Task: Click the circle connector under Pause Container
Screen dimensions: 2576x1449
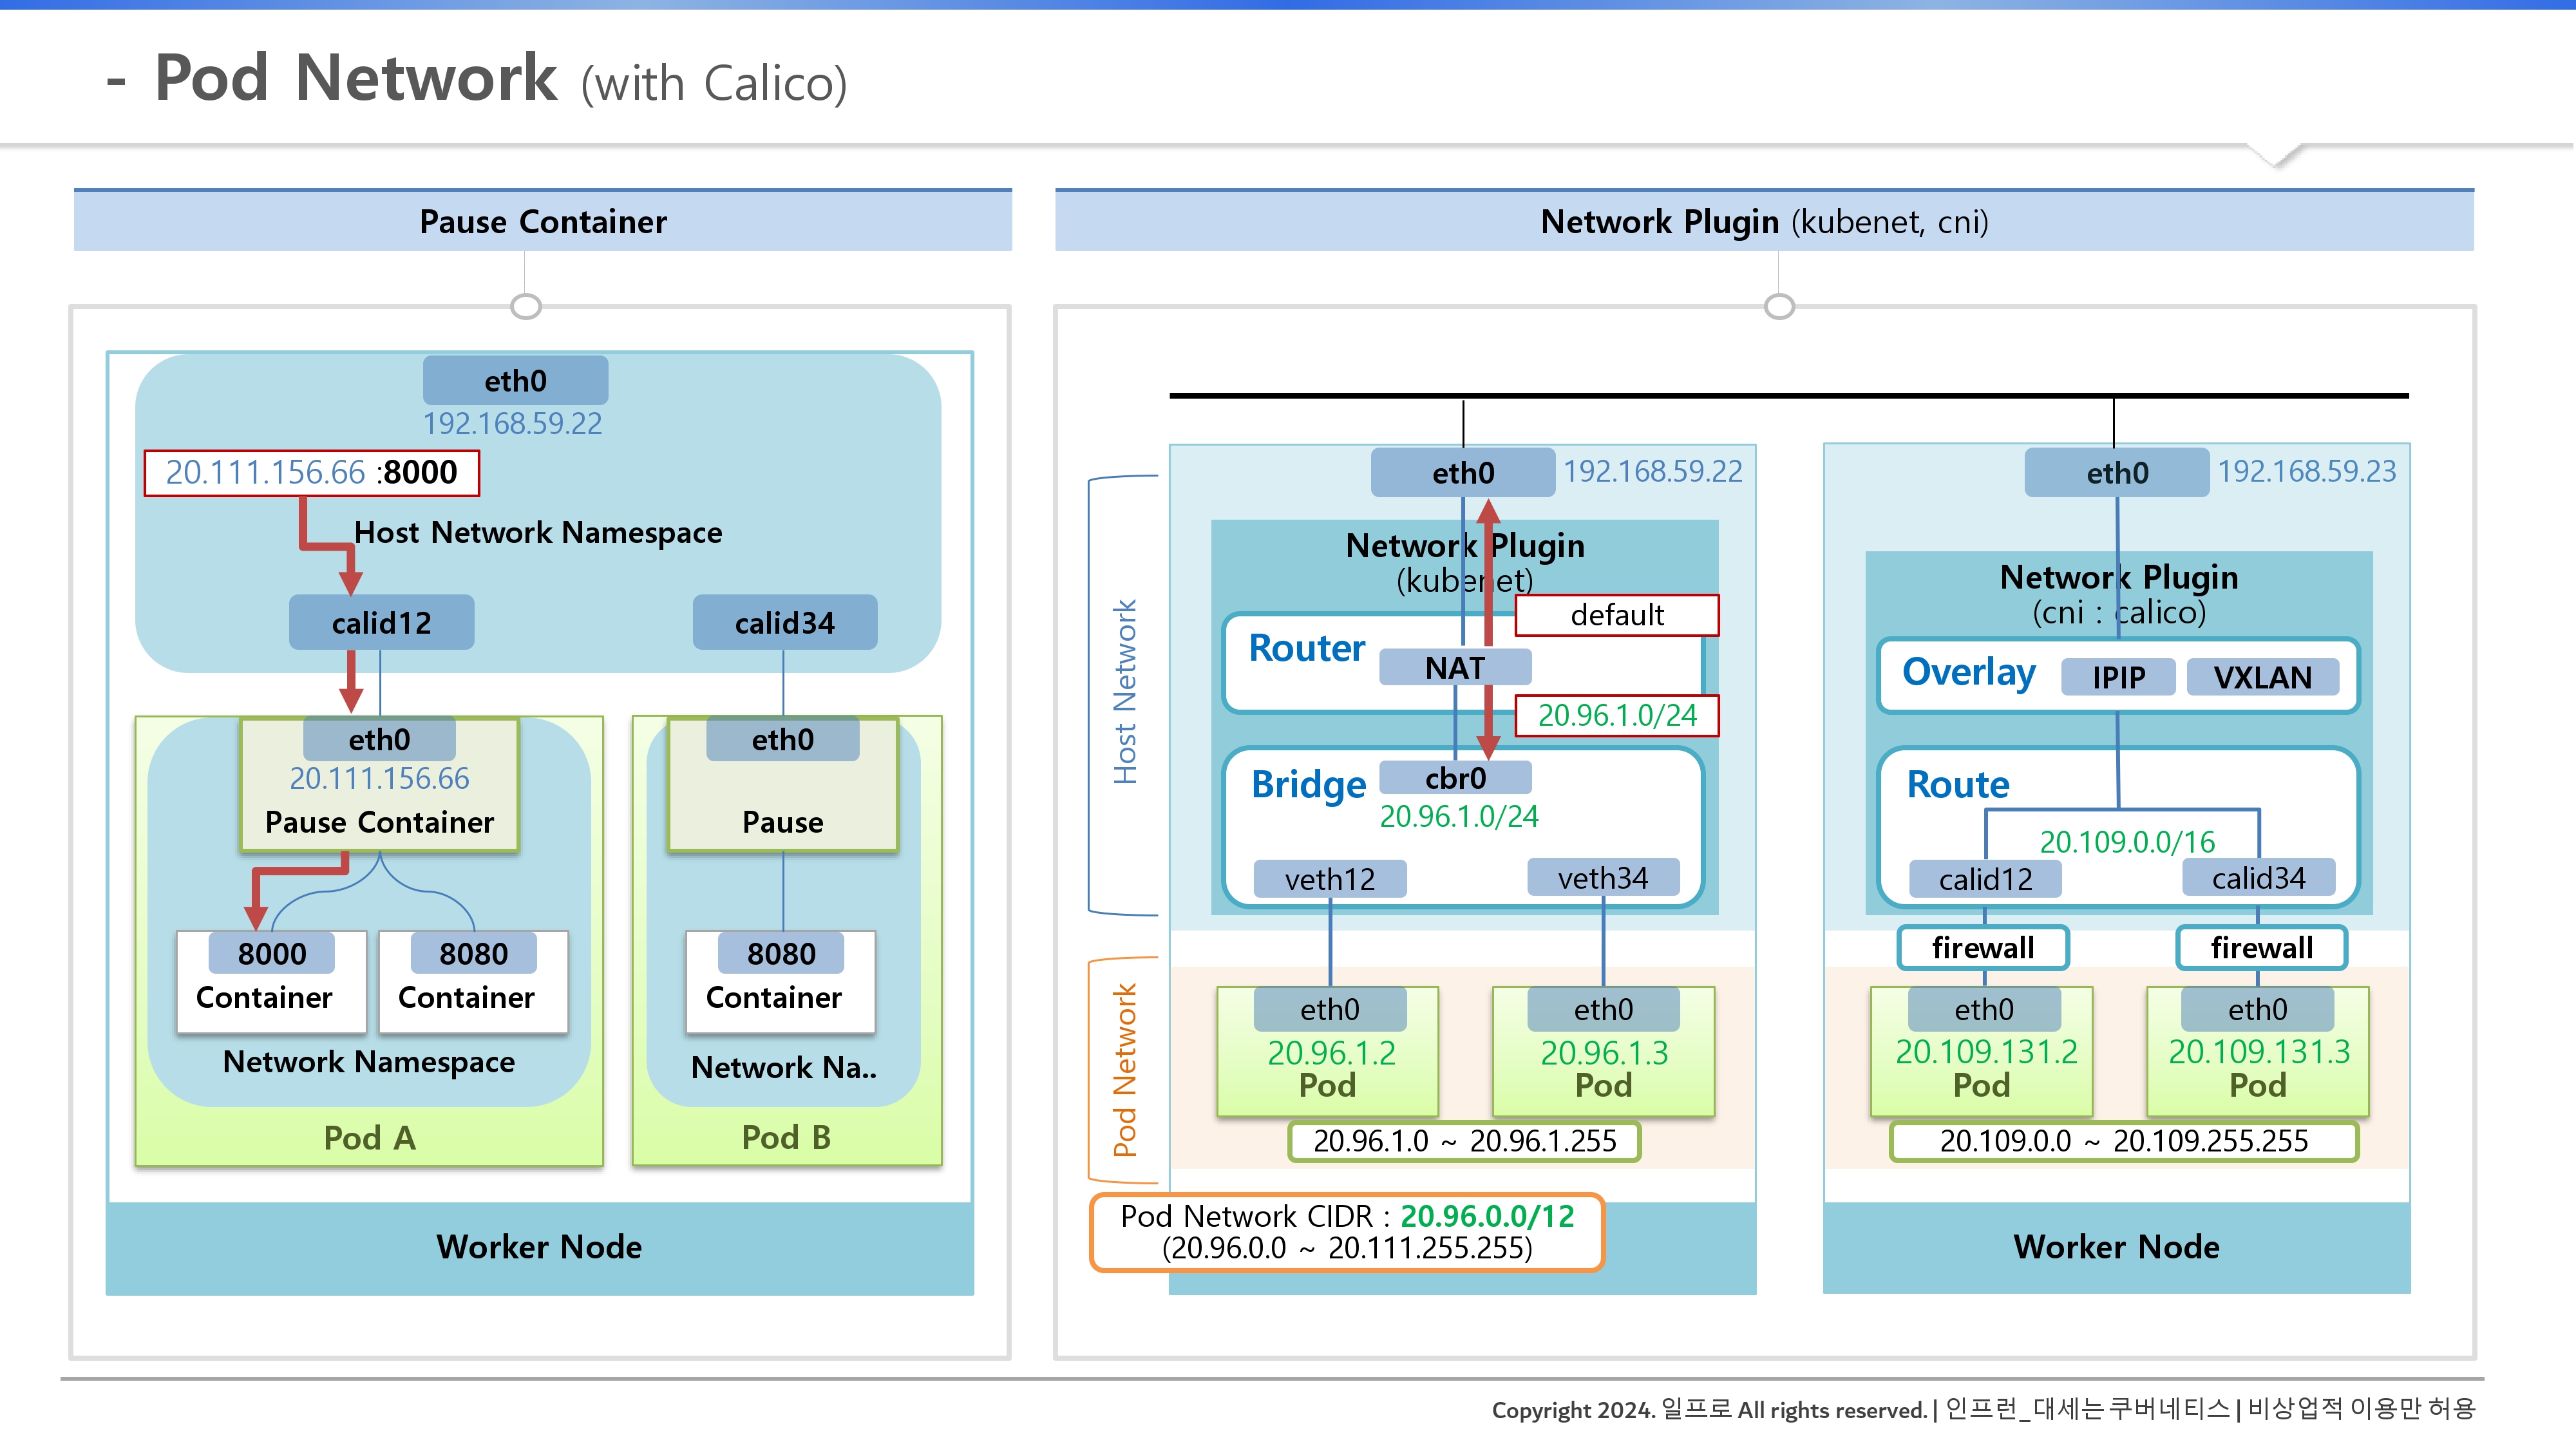Action: (x=525, y=306)
